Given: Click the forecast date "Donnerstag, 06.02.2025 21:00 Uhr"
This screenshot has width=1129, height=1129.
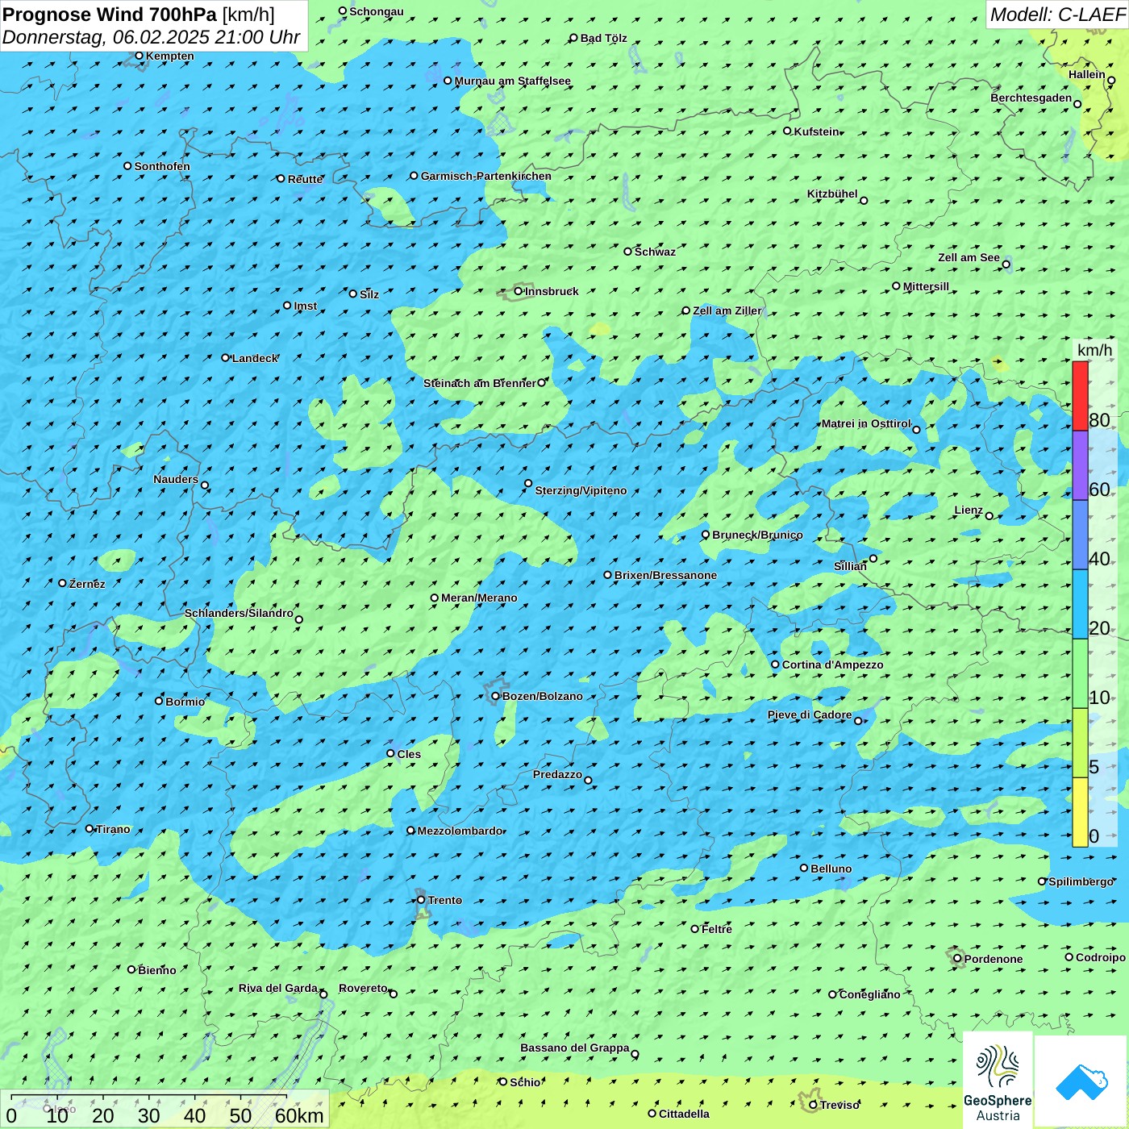Looking at the screenshot, I should [x=151, y=37].
